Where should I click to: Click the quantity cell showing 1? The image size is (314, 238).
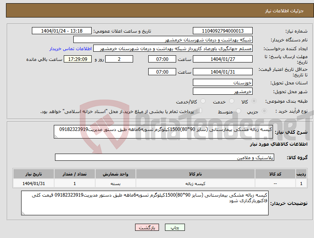75,183
